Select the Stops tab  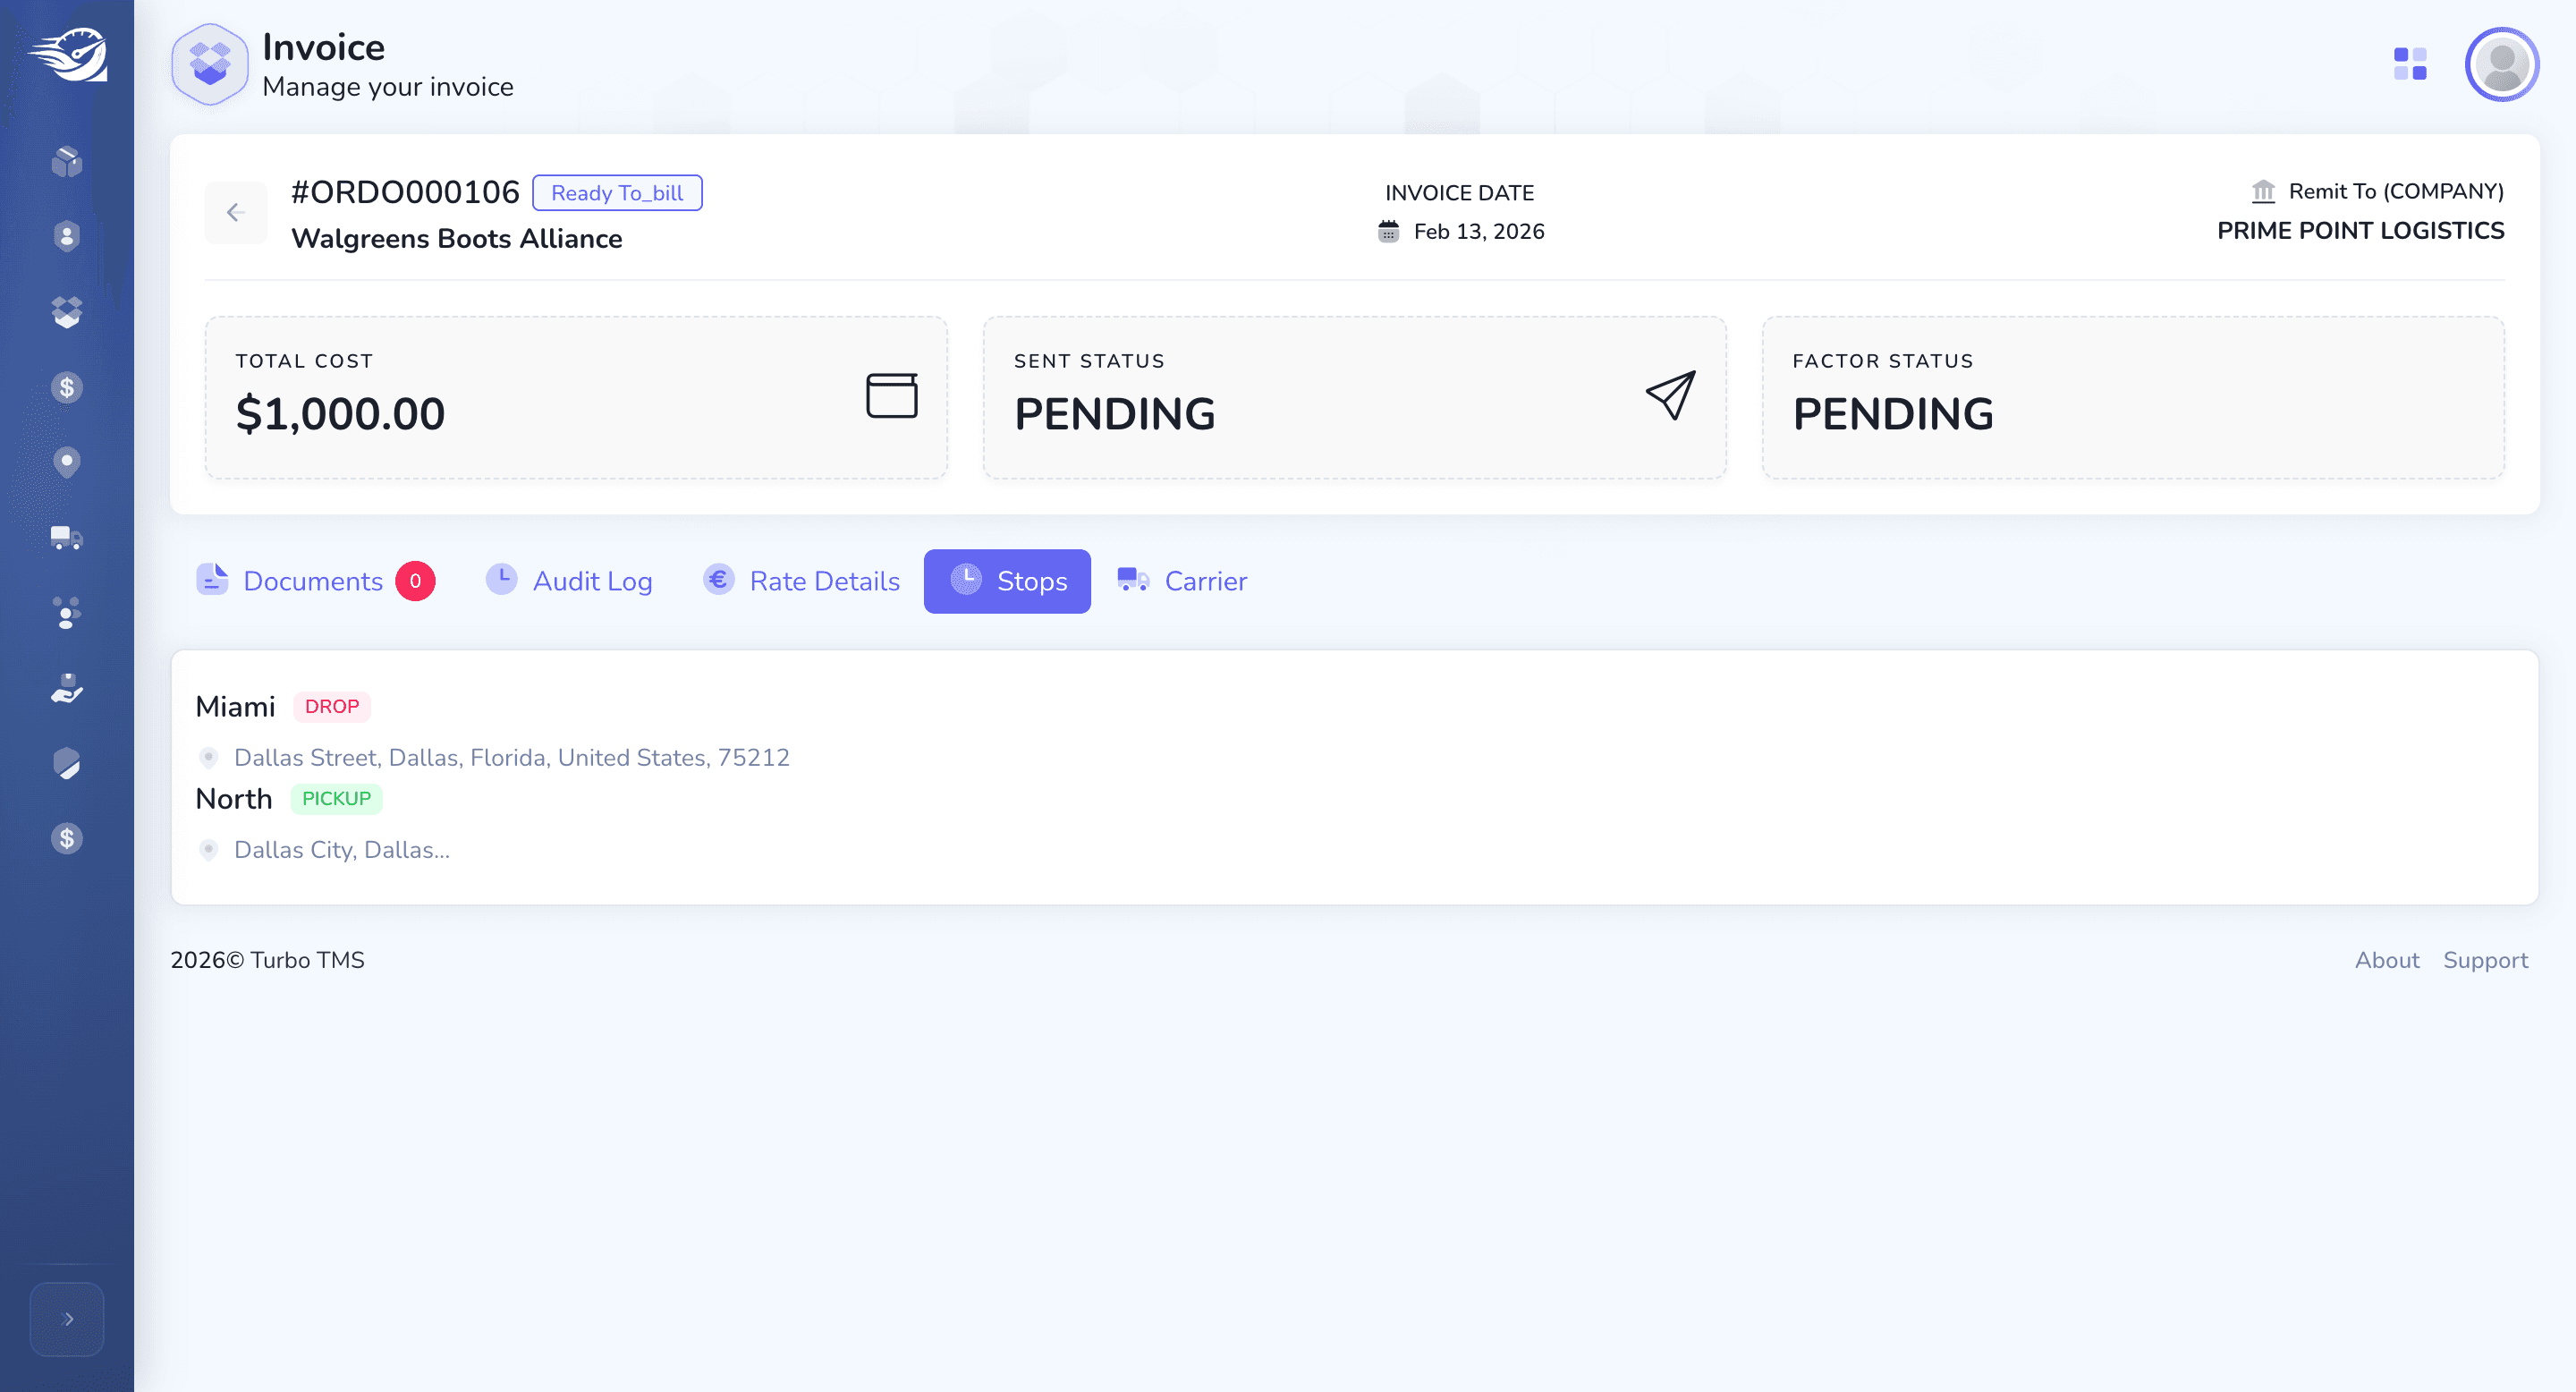pyautogui.click(x=1007, y=581)
